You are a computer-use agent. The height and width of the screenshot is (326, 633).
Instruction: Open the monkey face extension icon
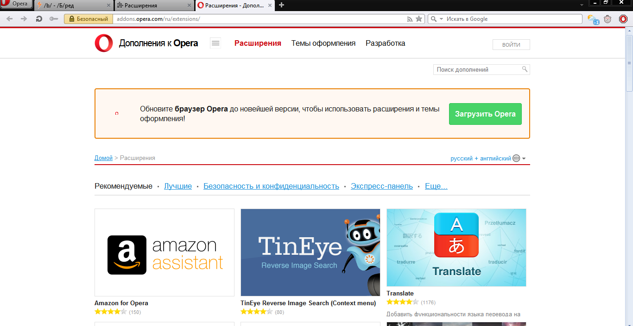(x=608, y=19)
